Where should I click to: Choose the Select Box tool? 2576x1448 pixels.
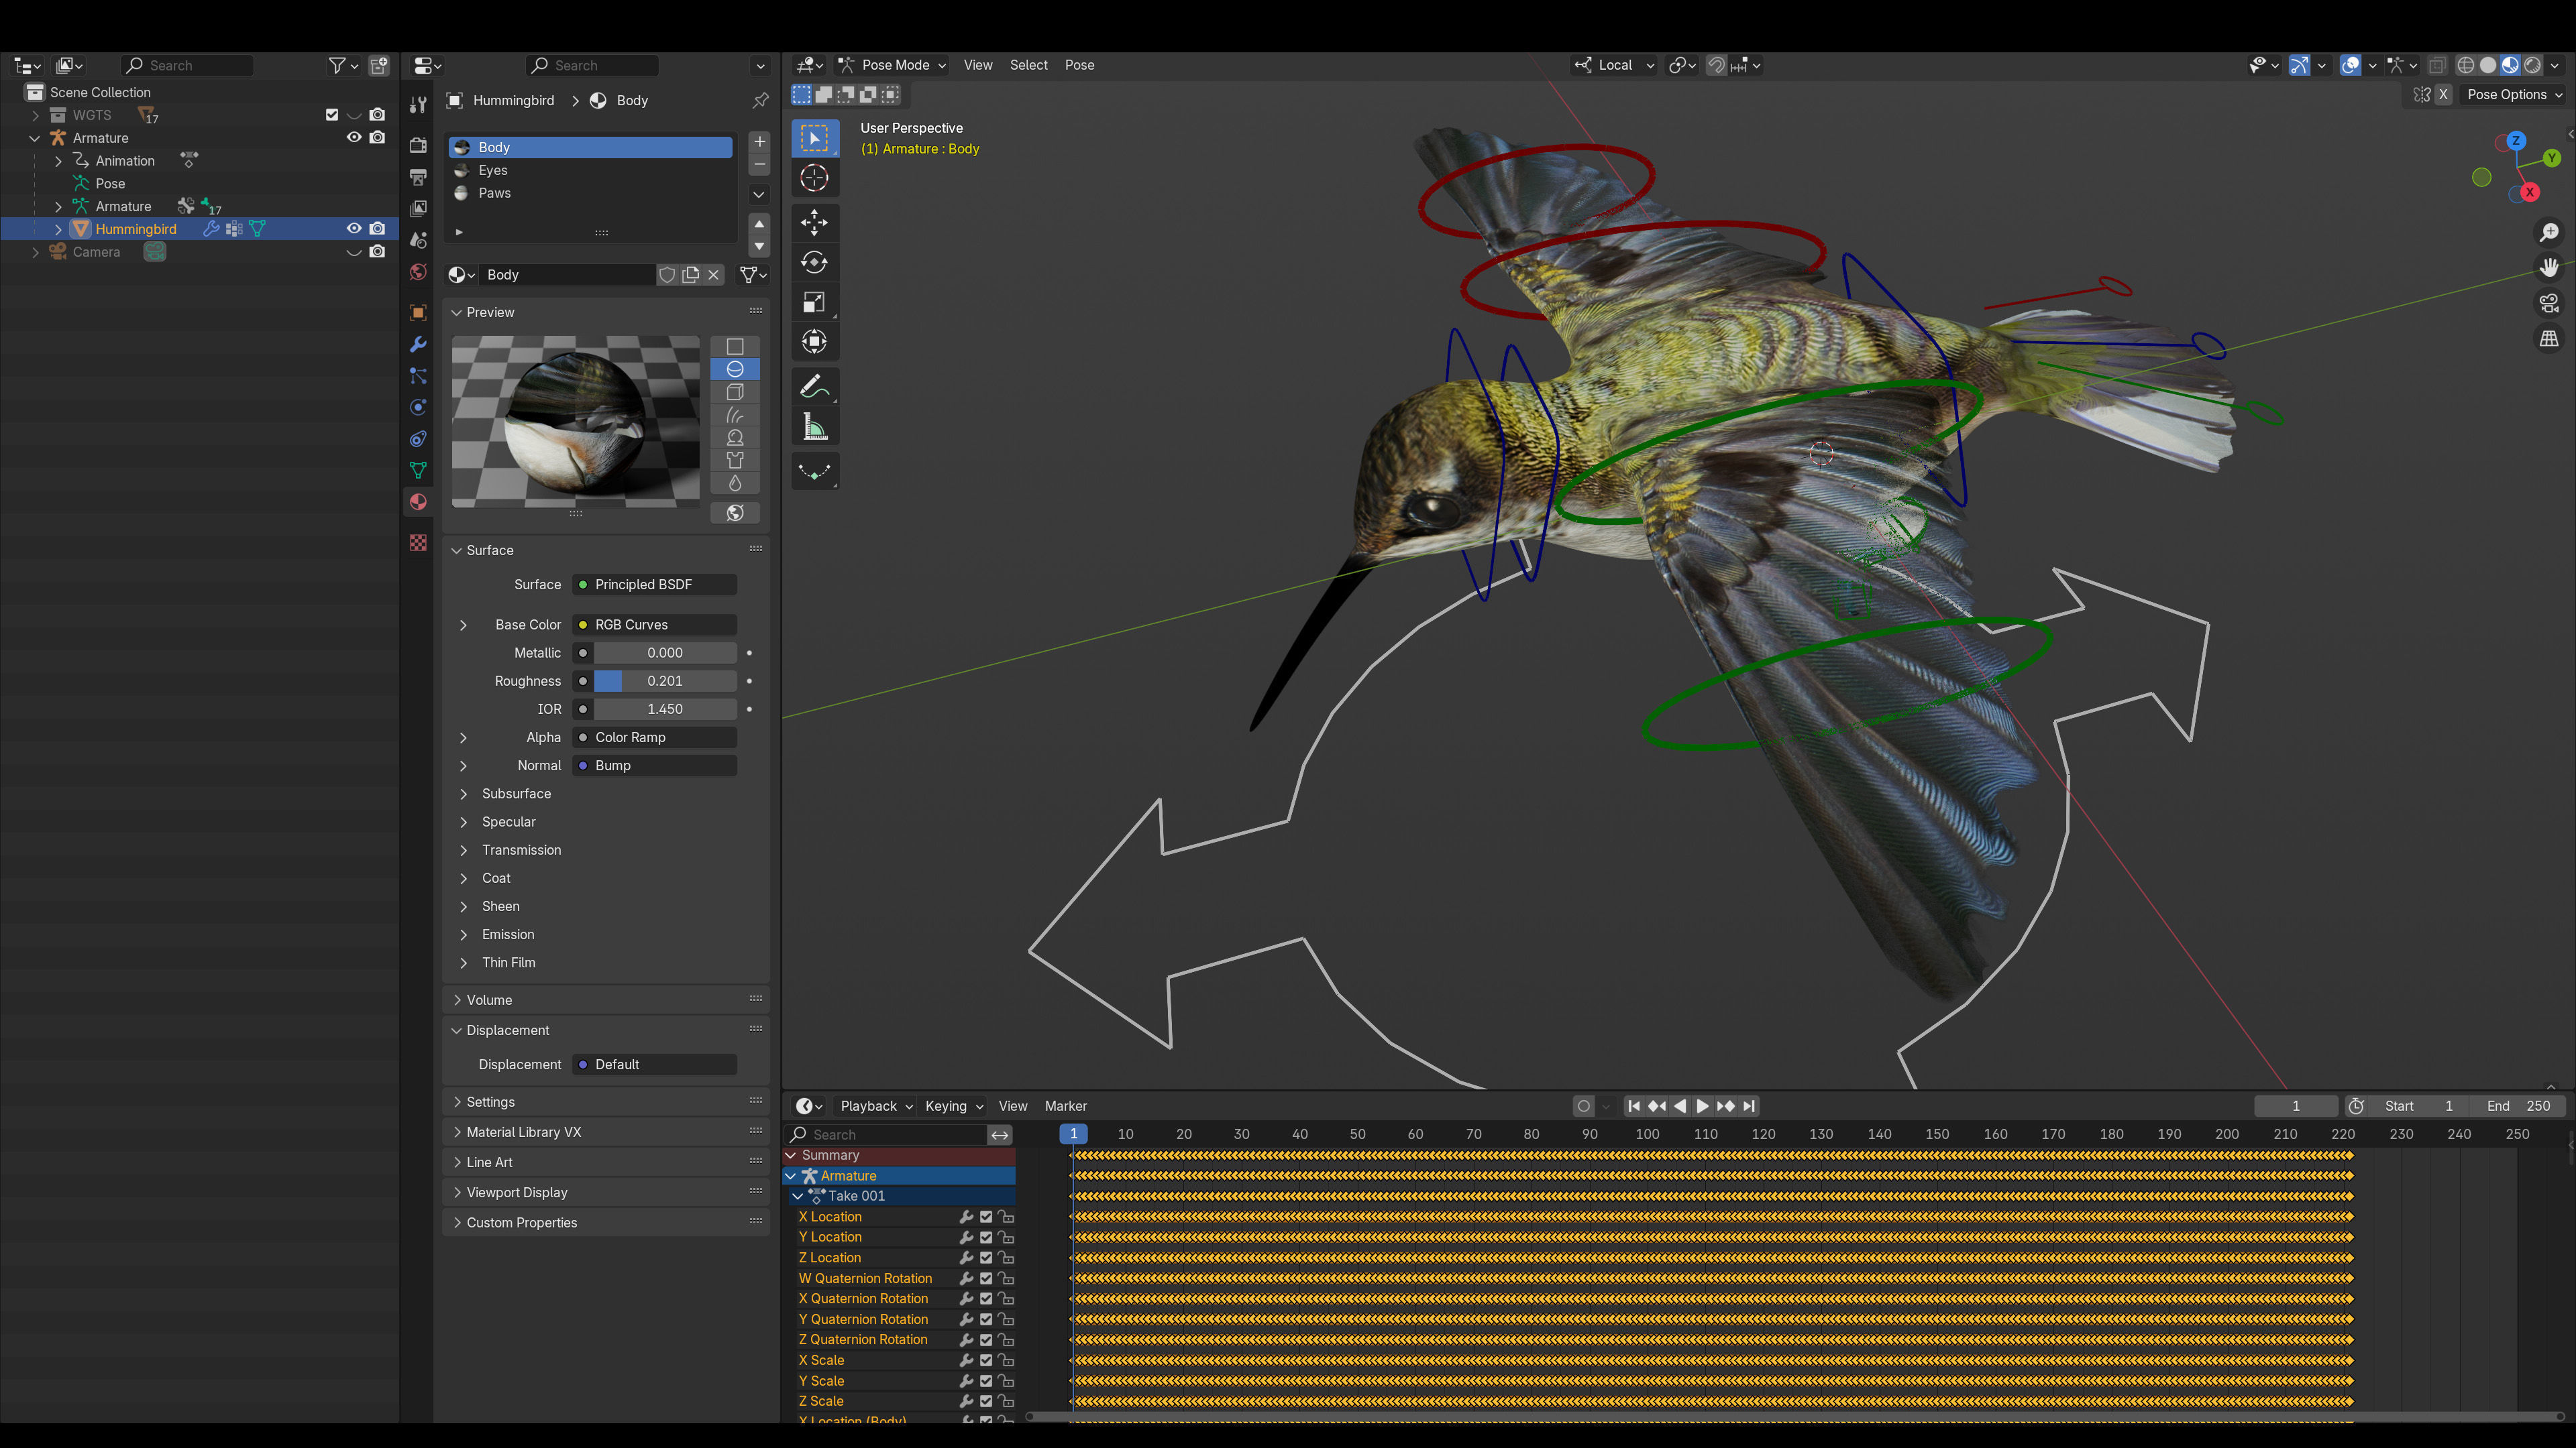pos(814,139)
